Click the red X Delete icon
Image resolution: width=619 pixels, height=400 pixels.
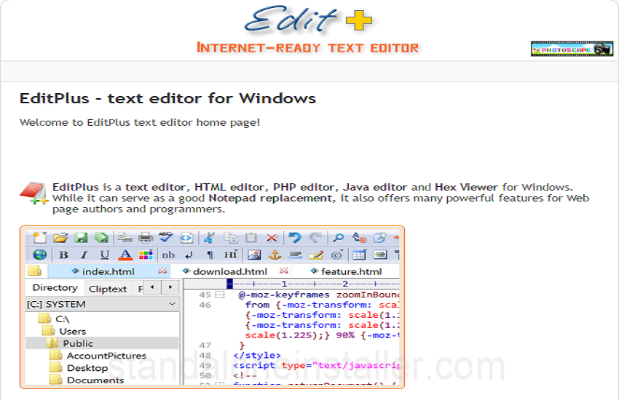point(272,238)
